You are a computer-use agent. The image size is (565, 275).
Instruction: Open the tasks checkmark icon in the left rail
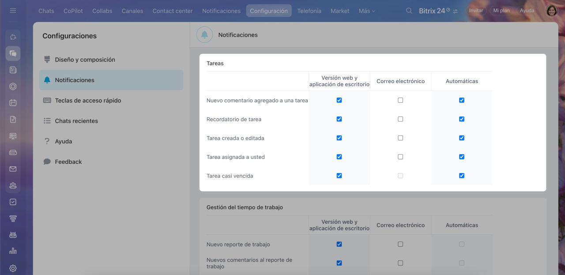(13, 202)
